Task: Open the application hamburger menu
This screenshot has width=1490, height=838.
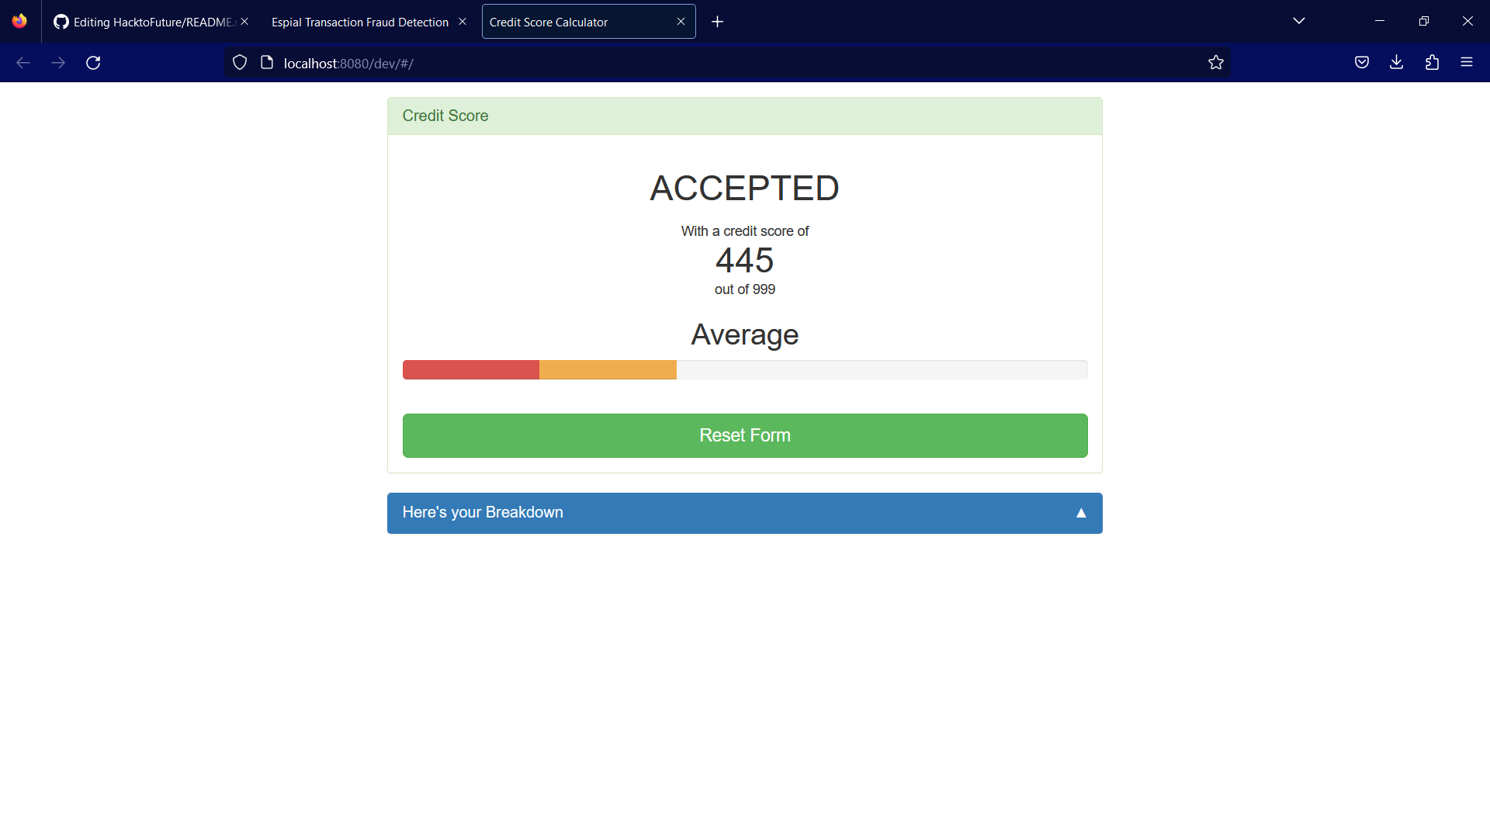Action: tap(1467, 62)
